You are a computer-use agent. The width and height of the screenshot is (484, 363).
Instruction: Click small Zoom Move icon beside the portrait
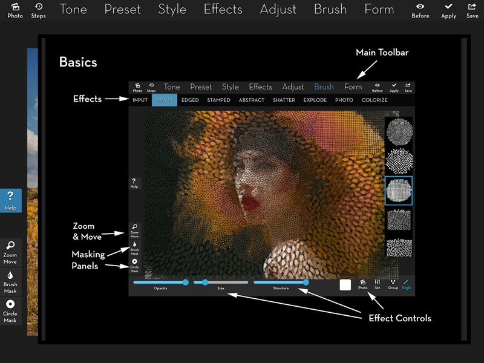pyautogui.click(x=134, y=231)
